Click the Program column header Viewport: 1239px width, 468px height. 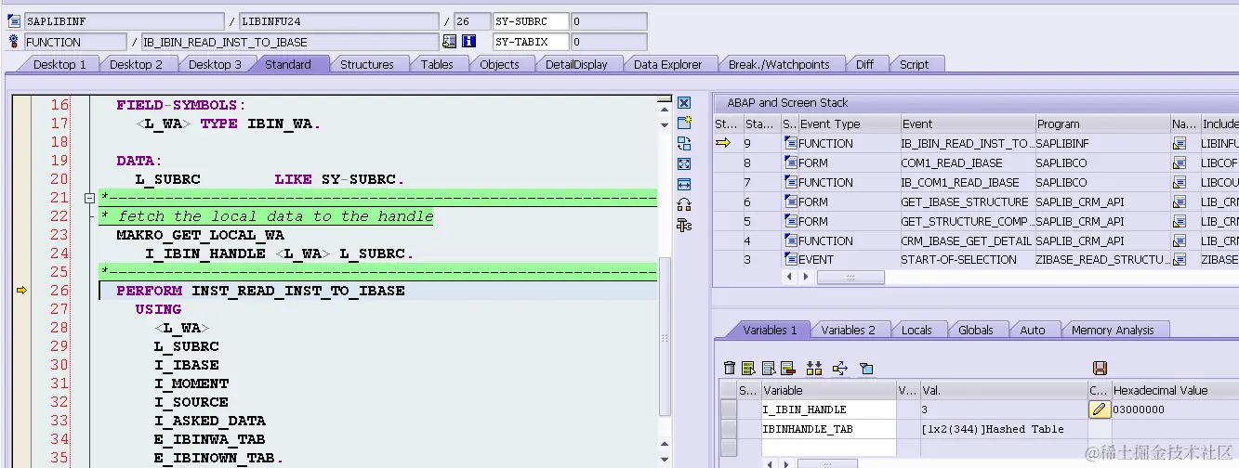pos(1102,123)
